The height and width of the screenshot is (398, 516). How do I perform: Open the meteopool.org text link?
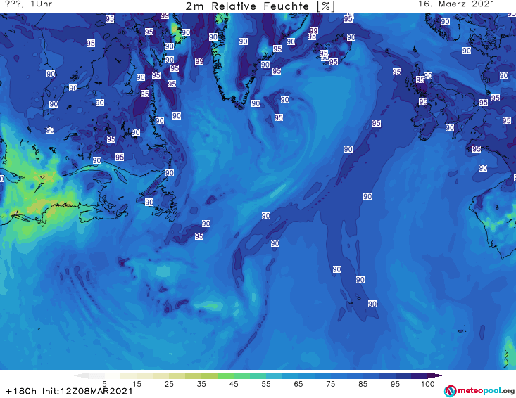pyautogui.click(x=486, y=391)
